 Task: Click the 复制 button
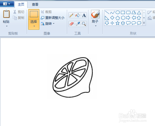(x=19, y=18)
